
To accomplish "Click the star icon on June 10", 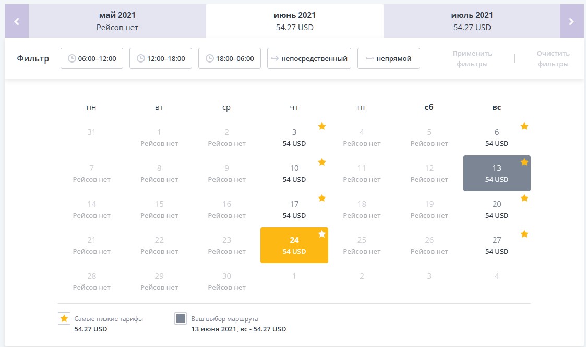I will pos(322,162).
